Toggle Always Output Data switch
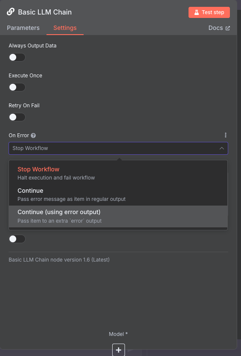241x356 pixels. 17,57
